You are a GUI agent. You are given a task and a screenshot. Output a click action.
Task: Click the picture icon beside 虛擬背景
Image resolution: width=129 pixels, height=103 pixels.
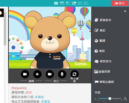tap(96, 72)
